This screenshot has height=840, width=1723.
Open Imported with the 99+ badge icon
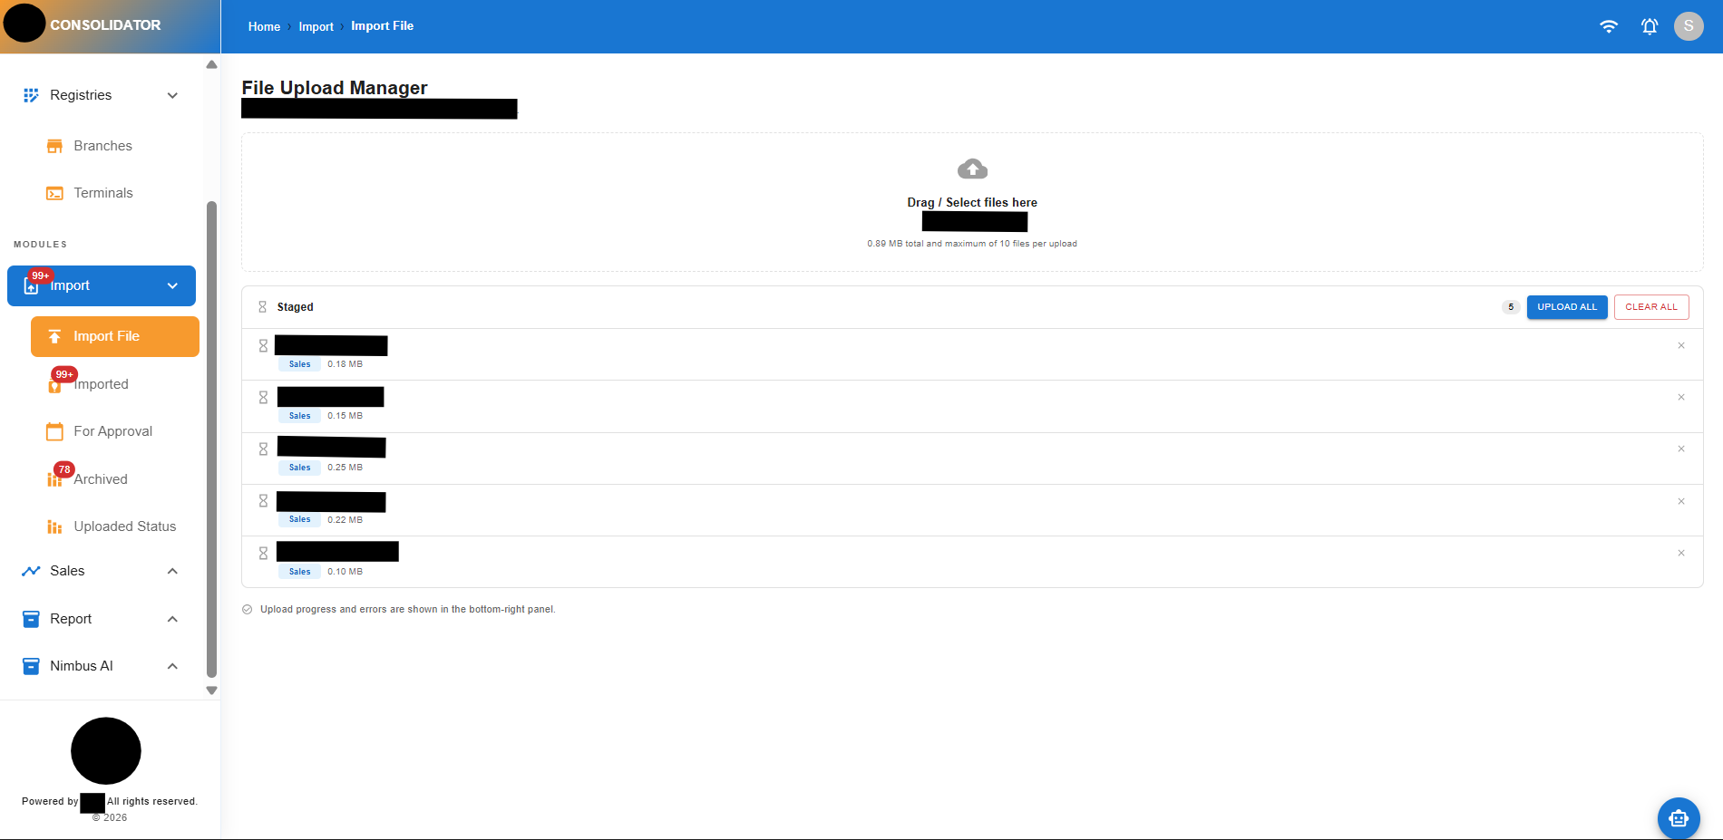point(56,383)
